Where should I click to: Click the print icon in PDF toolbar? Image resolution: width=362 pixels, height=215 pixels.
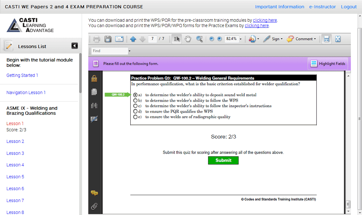point(97,39)
